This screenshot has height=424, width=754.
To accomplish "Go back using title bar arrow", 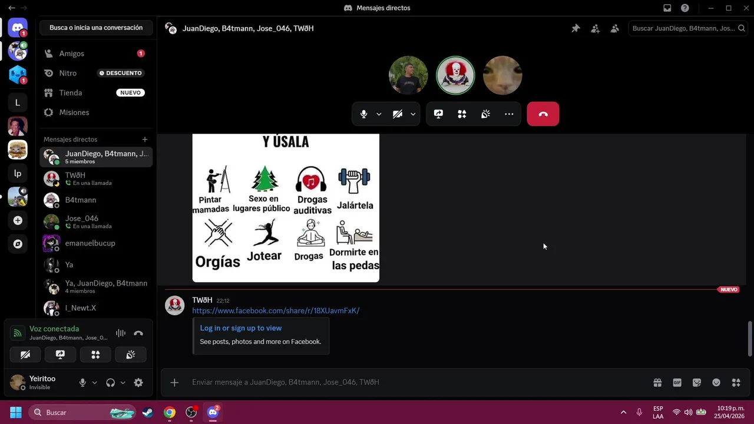I will [11, 8].
